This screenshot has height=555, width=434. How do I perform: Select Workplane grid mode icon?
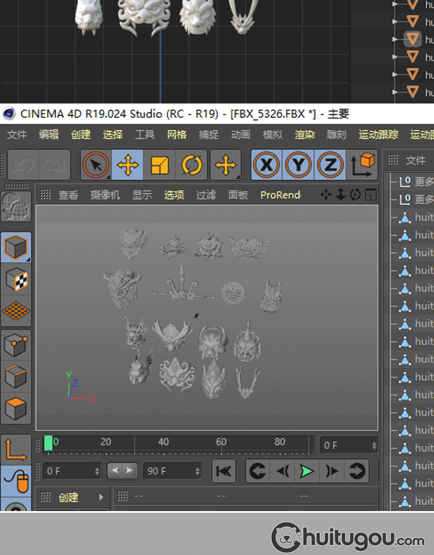coord(16,311)
